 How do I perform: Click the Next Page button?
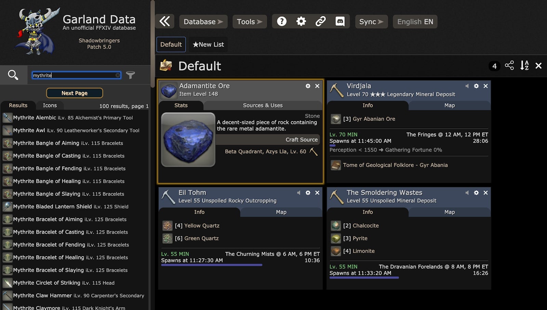tap(75, 93)
